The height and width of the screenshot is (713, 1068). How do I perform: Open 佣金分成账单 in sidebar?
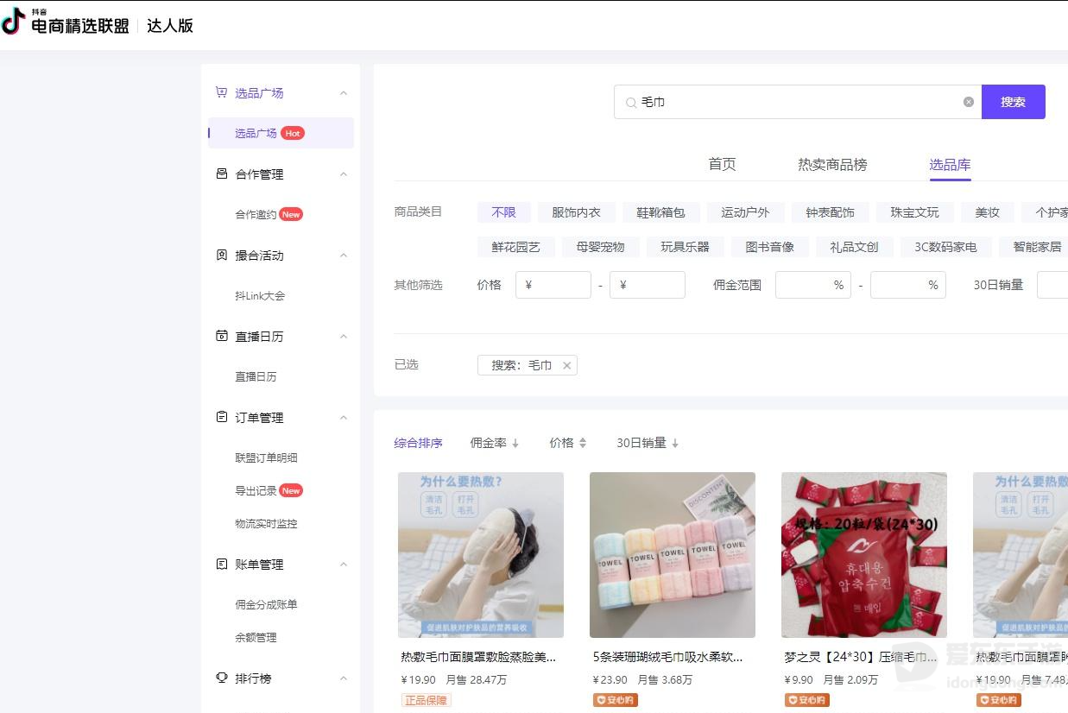(x=266, y=604)
